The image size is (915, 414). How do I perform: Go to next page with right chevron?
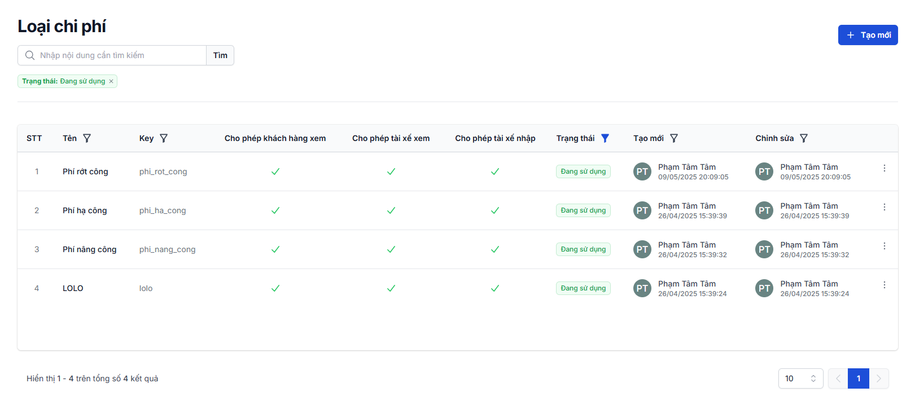pos(879,378)
